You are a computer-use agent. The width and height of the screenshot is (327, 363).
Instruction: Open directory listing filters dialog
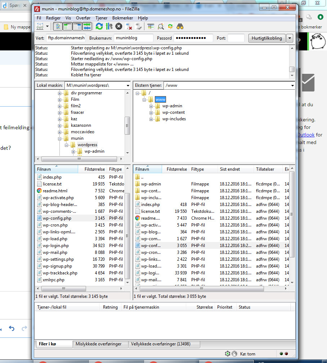tap(151, 27)
